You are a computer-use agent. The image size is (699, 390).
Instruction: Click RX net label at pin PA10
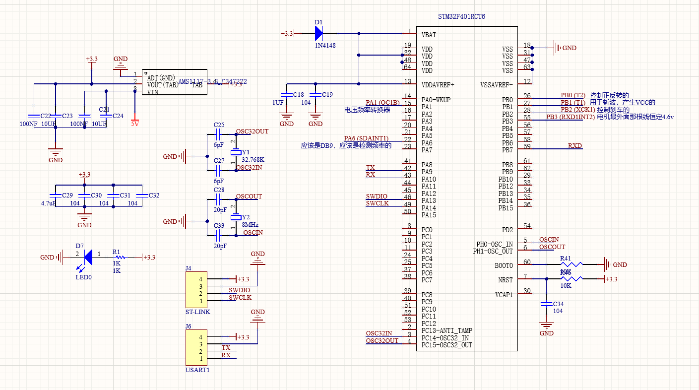point(371,175)
